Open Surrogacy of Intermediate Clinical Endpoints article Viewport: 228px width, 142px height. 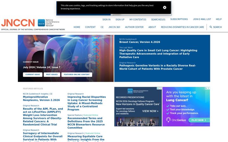[x=43, y=136]
